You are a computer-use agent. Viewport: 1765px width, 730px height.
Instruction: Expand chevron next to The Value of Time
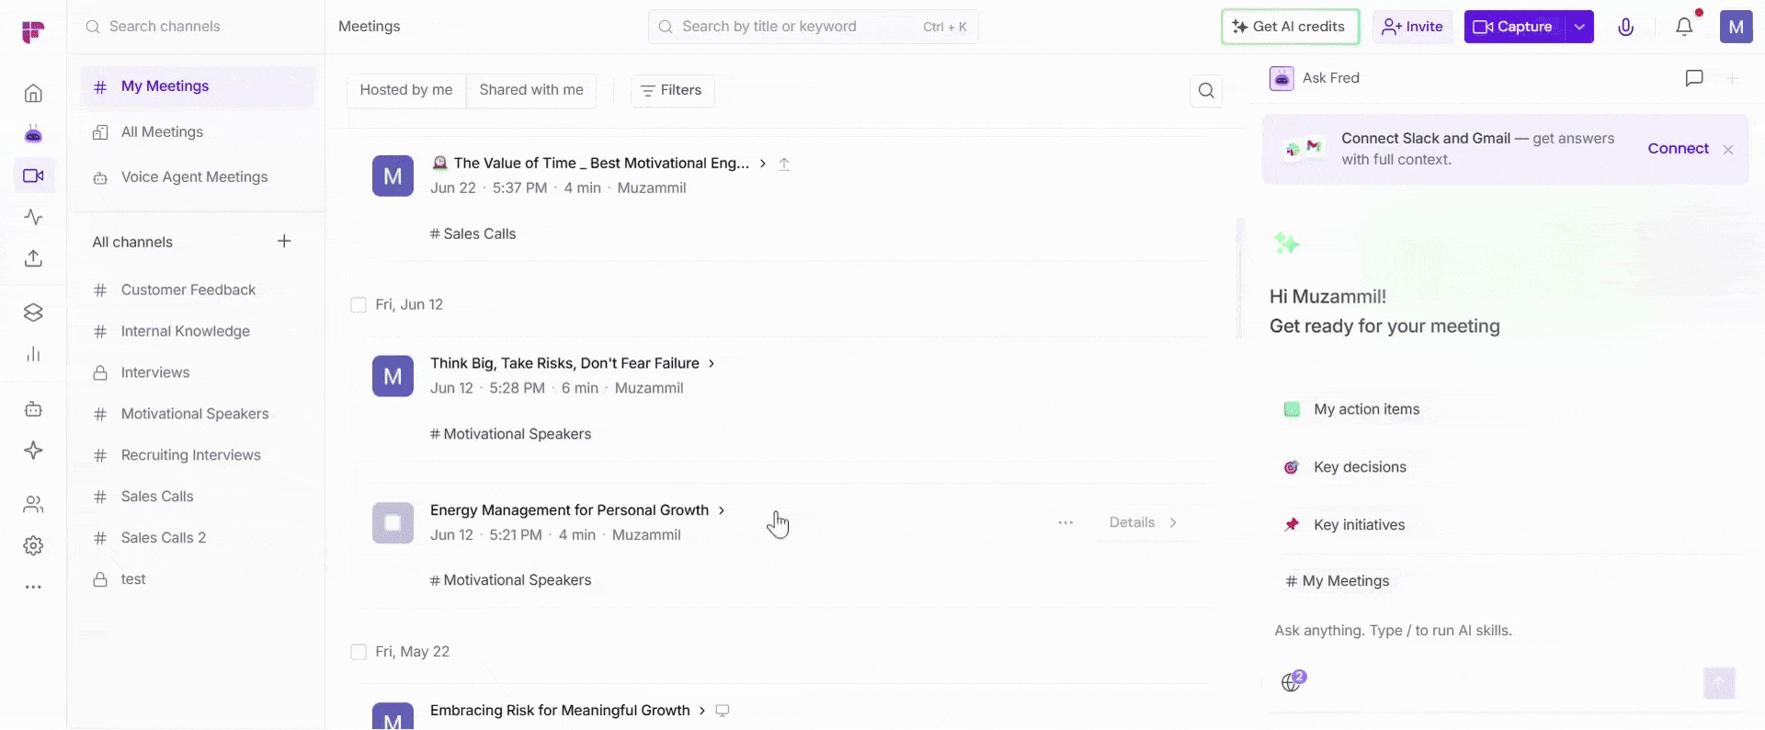[763, 163]
